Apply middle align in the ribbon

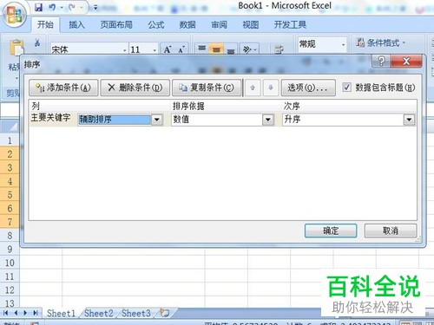pyautogui.click(x=216, y=49)
